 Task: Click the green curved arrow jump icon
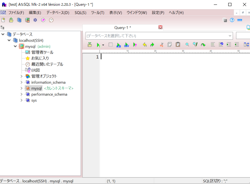click(x=203, y=45)
